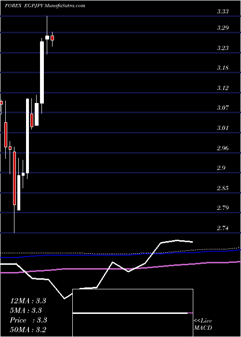This screenshot has height=337, width=241.
Task: Select the 2.85 price axis label
Action: click(x=223, y=188)
